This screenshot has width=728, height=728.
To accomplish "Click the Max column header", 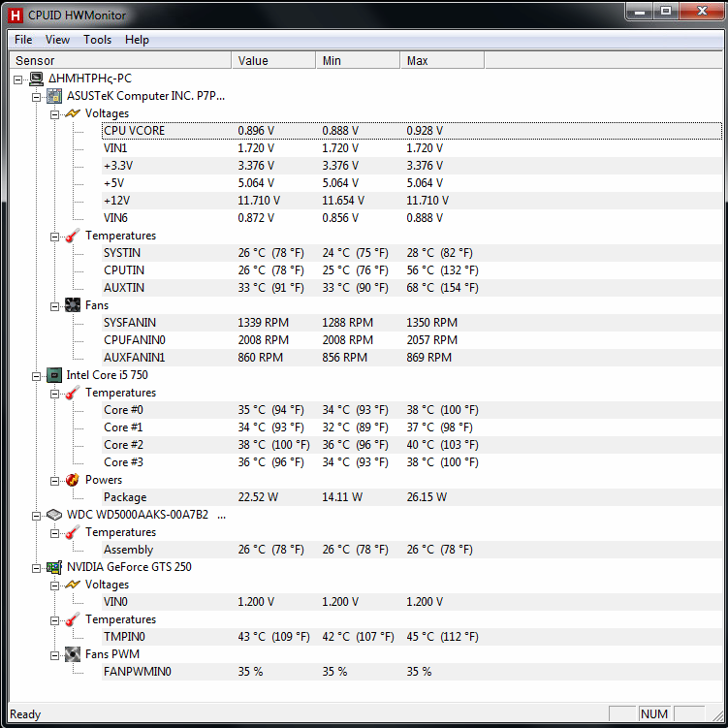I will click(442, 61).
